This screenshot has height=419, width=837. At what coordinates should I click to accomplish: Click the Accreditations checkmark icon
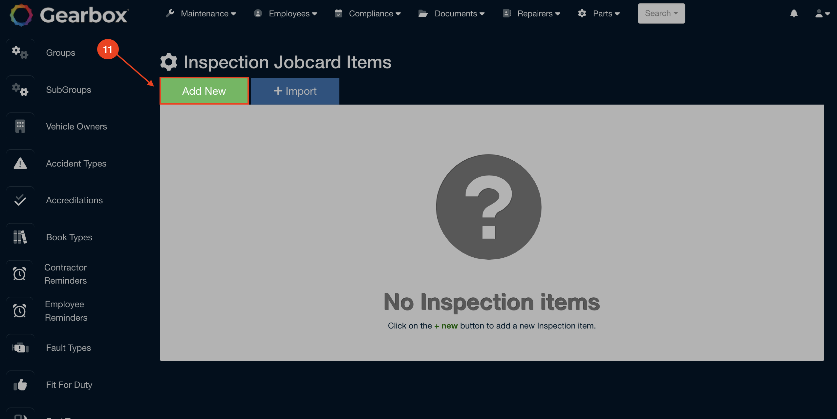tap(20, 200)
